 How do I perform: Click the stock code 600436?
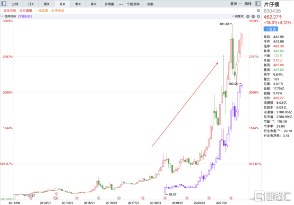[272, 11]
